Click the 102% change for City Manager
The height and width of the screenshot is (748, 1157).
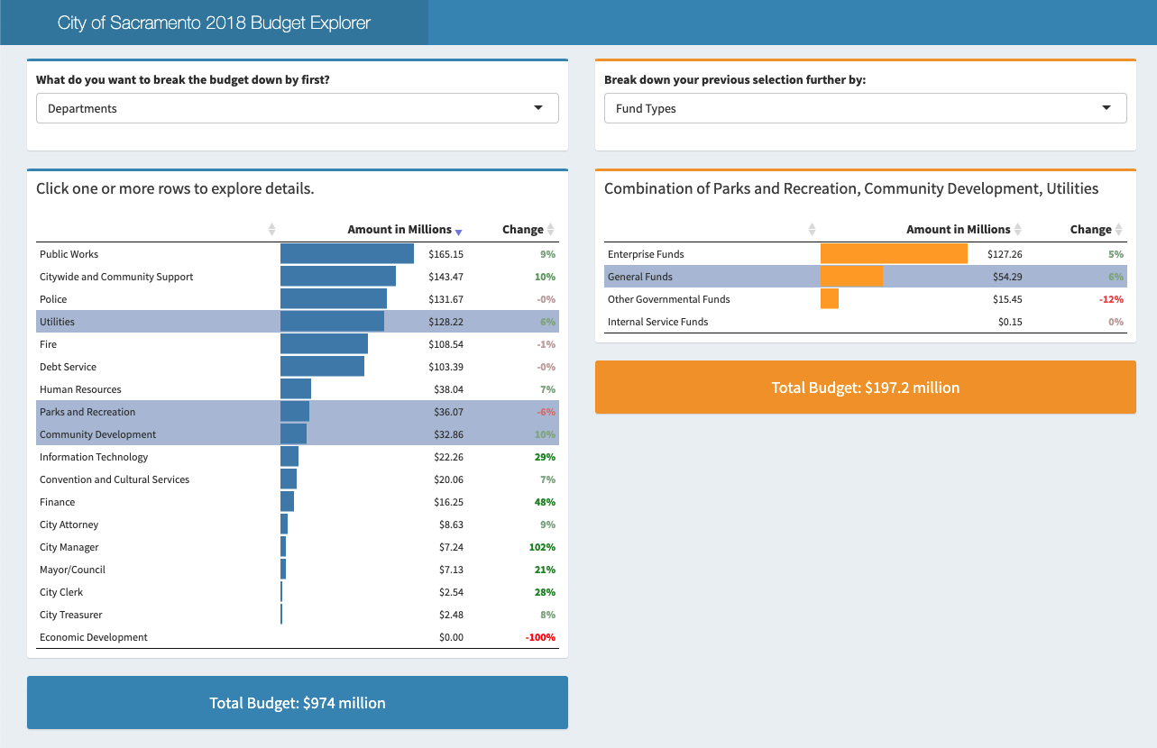542,547
